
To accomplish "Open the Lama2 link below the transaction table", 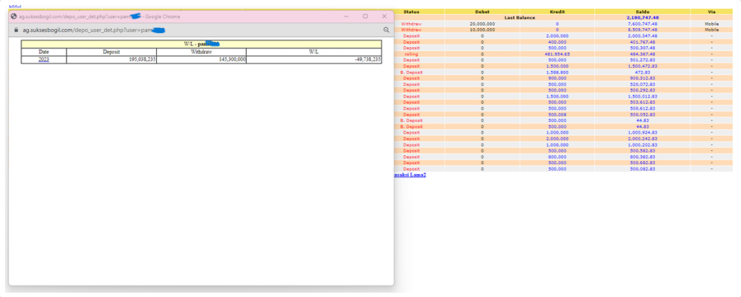I will coord(410,175).
